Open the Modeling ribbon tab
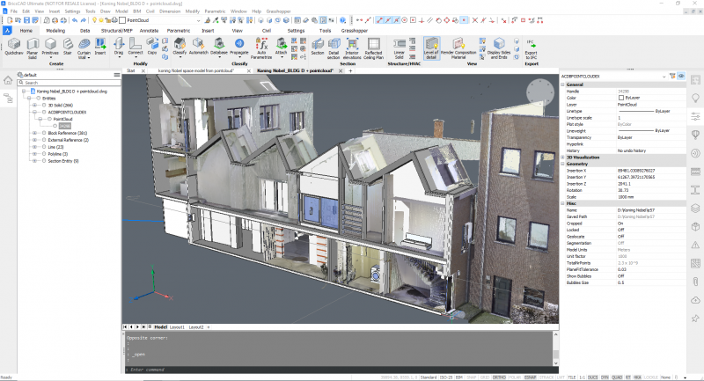This screenshot has height=381, width=704. [x=55, y=31]
